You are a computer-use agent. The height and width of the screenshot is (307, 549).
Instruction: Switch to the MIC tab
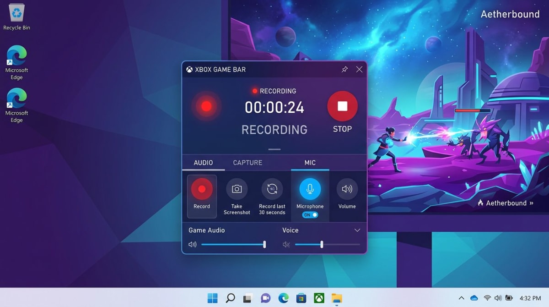point(310,163)
